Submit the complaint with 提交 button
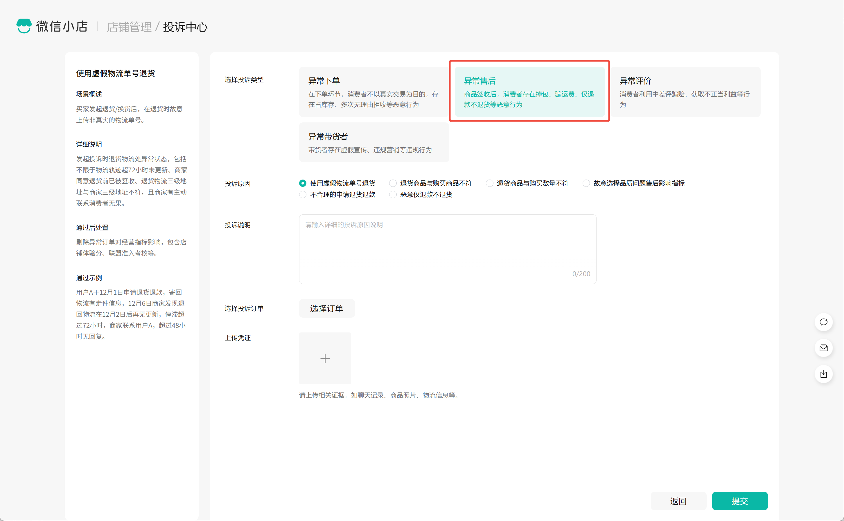 (739, 501)
